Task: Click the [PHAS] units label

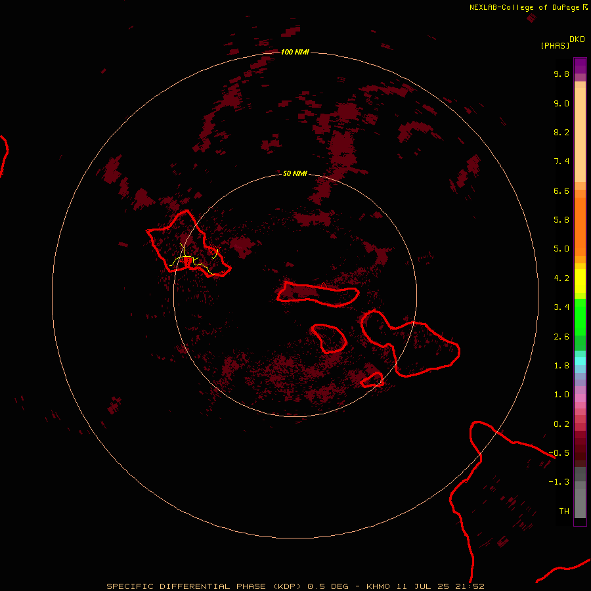Action: point(555,45)
